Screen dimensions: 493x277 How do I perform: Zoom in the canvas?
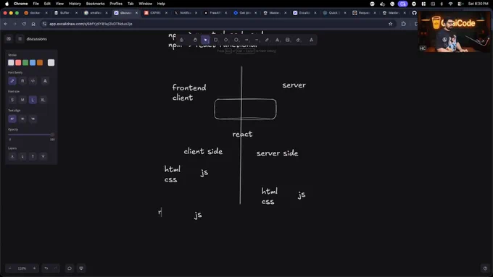(34, 268)
